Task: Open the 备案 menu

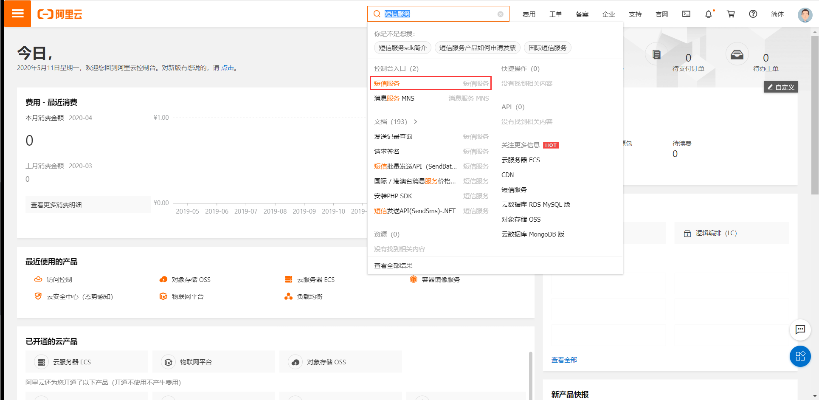Action: click(582, 14)
